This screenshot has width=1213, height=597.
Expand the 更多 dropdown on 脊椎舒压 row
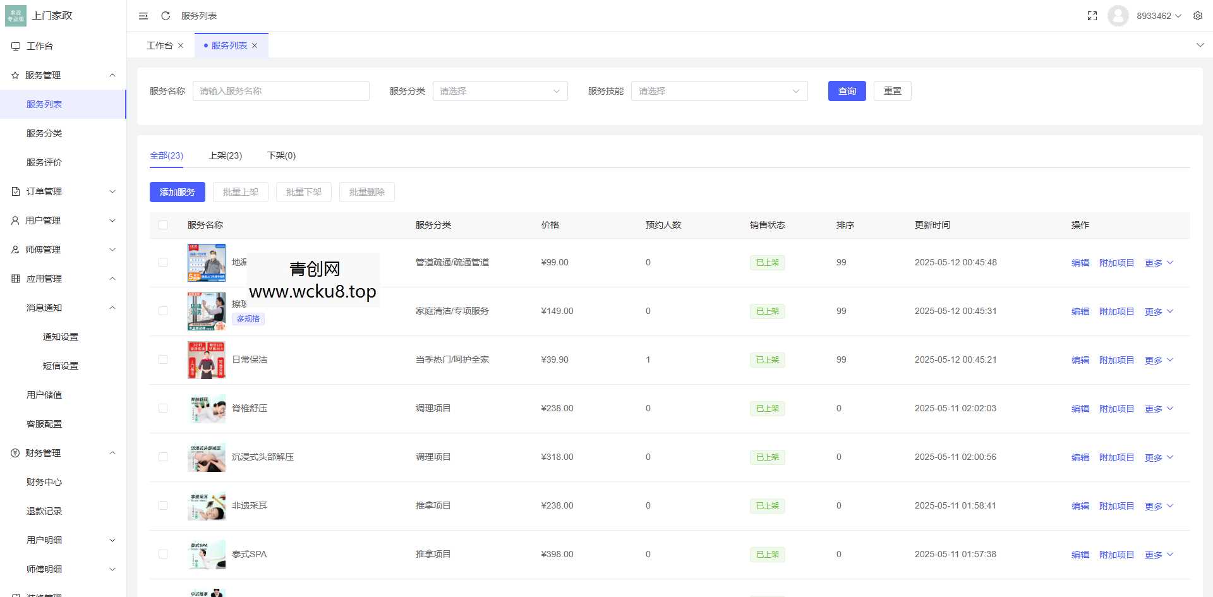1158,408
